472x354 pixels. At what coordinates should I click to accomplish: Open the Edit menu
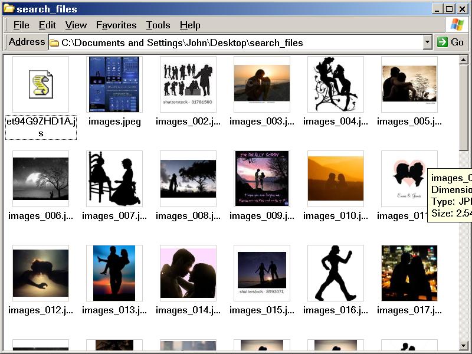(47, 25)
